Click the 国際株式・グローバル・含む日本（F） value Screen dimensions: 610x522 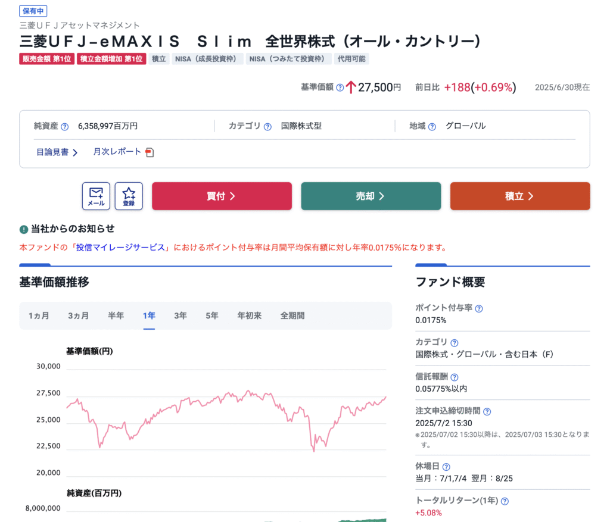pyautogui.click(x=484, y=355)
